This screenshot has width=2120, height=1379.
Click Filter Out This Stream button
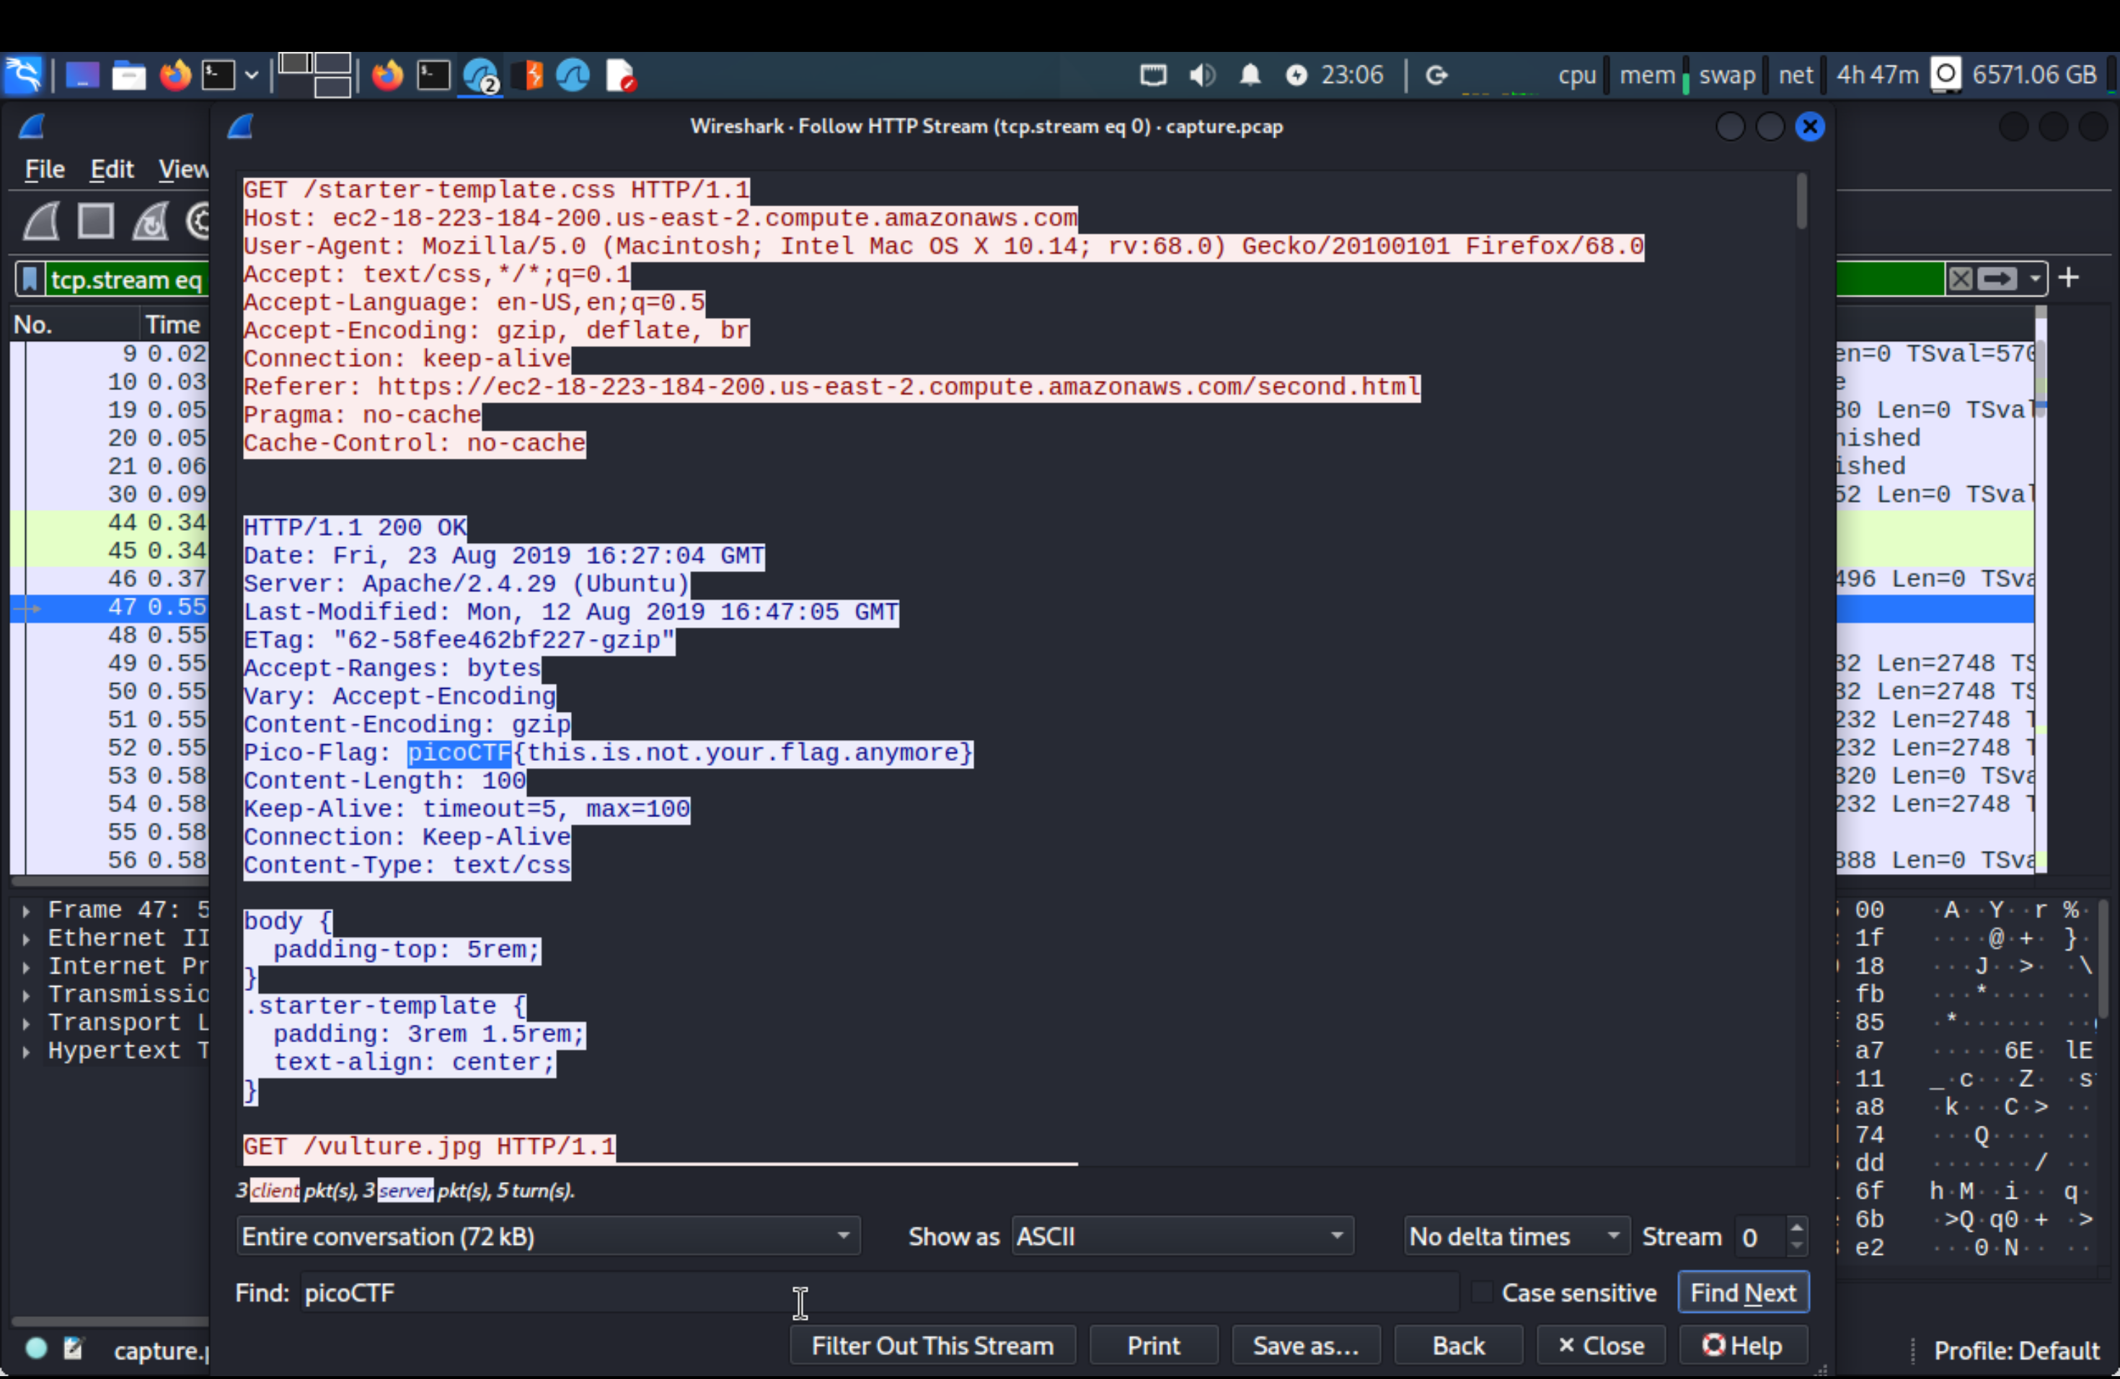pyautogui.click(x=932, y=1345)
